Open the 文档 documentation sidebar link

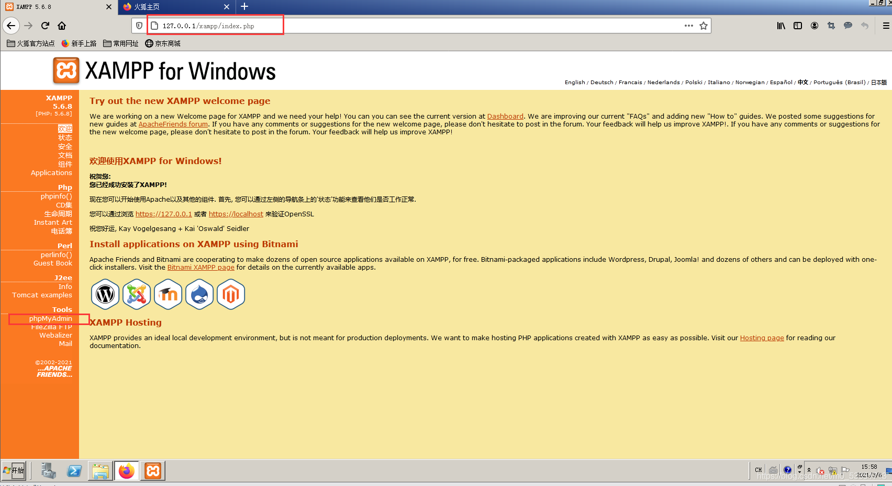[x=65, y=155]
